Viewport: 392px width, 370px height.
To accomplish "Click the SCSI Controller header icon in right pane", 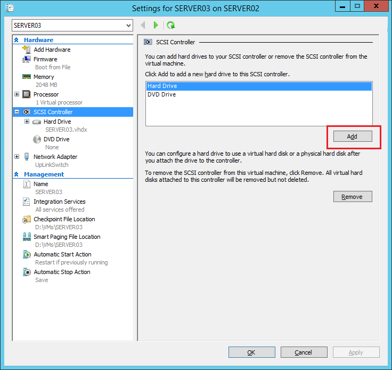I will click(x=148, y=42).
